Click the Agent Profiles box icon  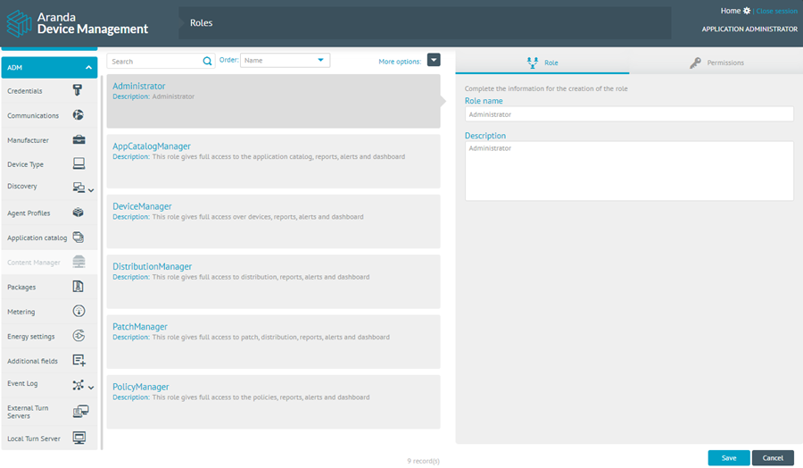tap(79, 213)
